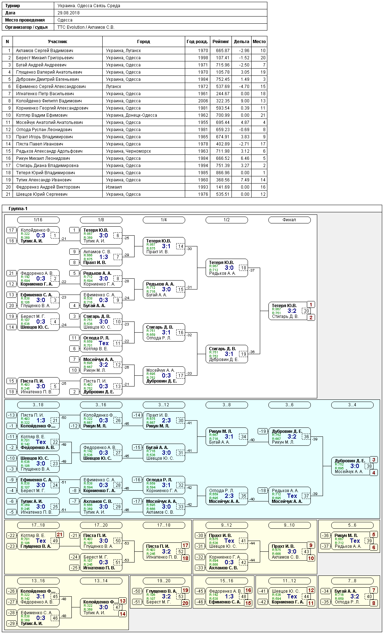
Task: Click the 1/8 round label
Action: point(101,220)
